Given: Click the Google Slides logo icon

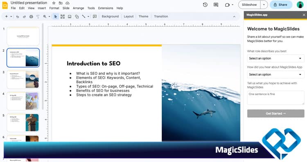Looking at the screenshot, I should click(5, 5).
